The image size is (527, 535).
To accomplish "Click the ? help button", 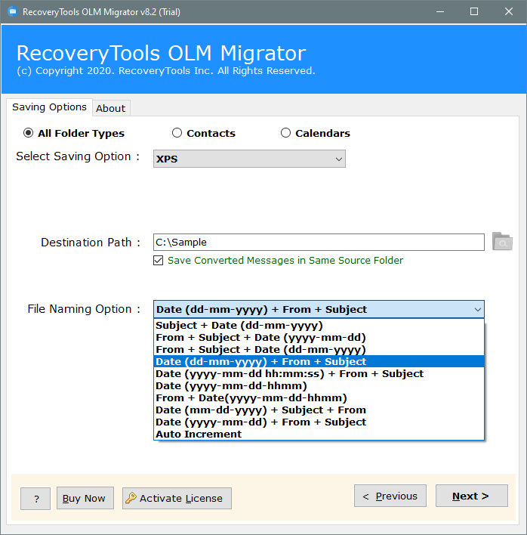I will pos(35,499).
